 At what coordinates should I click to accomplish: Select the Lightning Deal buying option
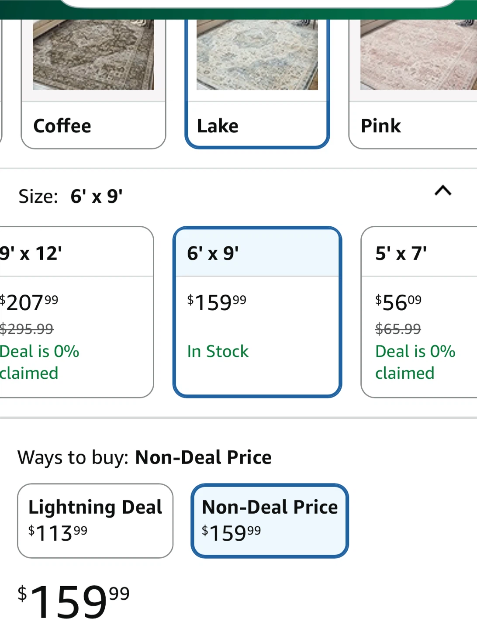point(95,520)
